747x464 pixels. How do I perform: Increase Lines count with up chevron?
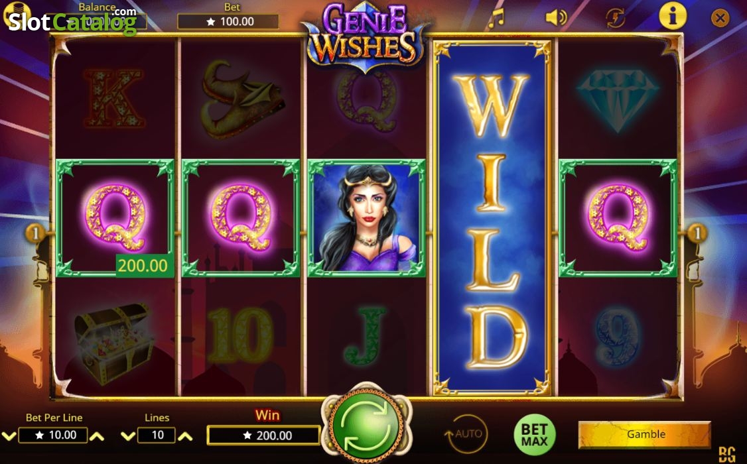click(x=185, y=436)
